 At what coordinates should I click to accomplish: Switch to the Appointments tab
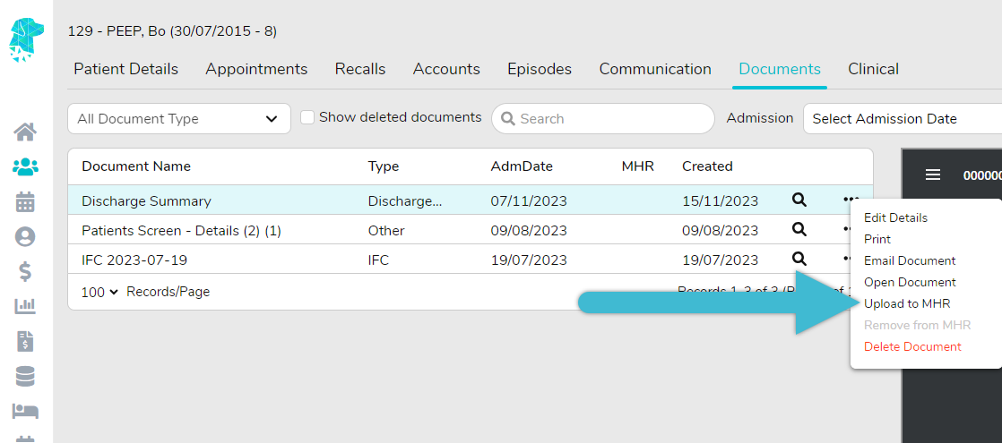pyautogui.click(x=256, y=69)
